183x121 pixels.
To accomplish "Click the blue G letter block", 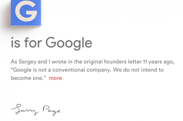I will [x=26, y=13].
